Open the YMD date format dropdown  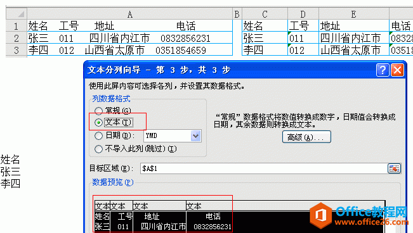(x=195, y=136)
